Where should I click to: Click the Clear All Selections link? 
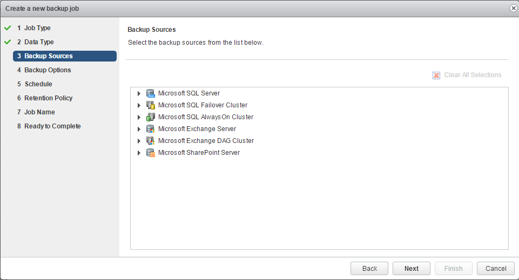pyautogui.click(x=473, y=75)
